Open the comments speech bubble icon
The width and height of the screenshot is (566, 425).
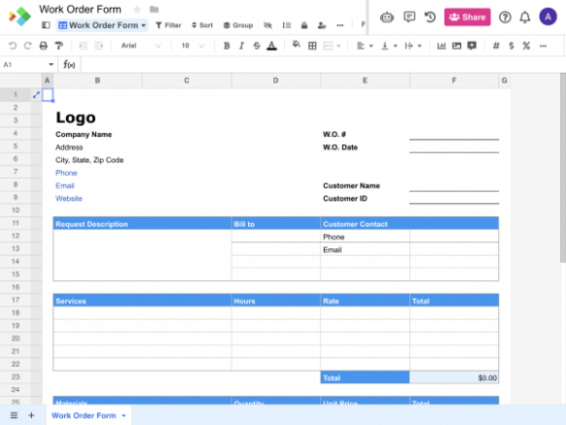click(x=409, y=17)
